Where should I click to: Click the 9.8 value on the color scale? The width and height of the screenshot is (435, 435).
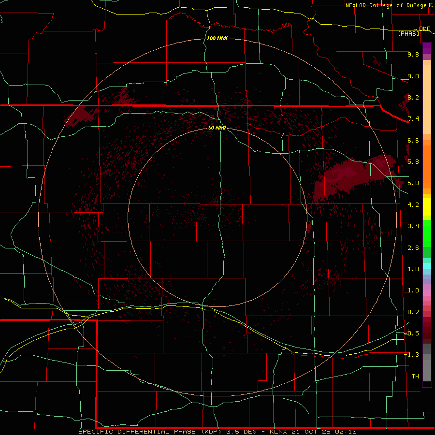click(413, 54)
